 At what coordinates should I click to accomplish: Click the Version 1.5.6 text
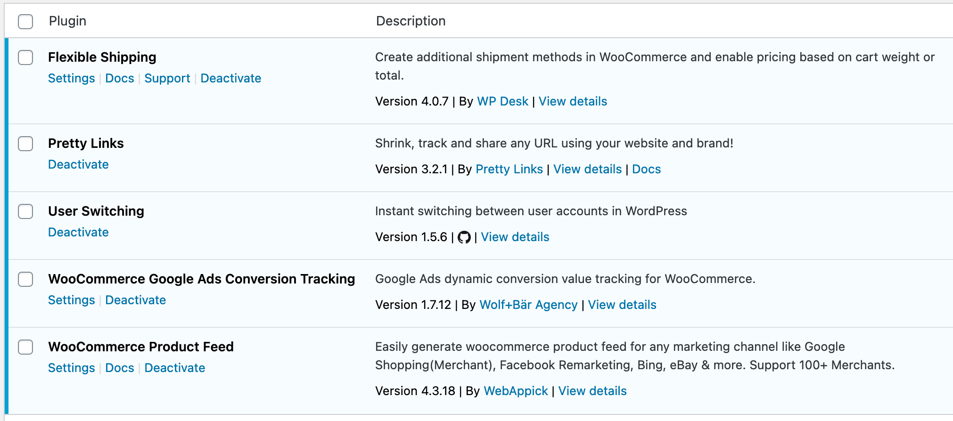click(411, 237)
